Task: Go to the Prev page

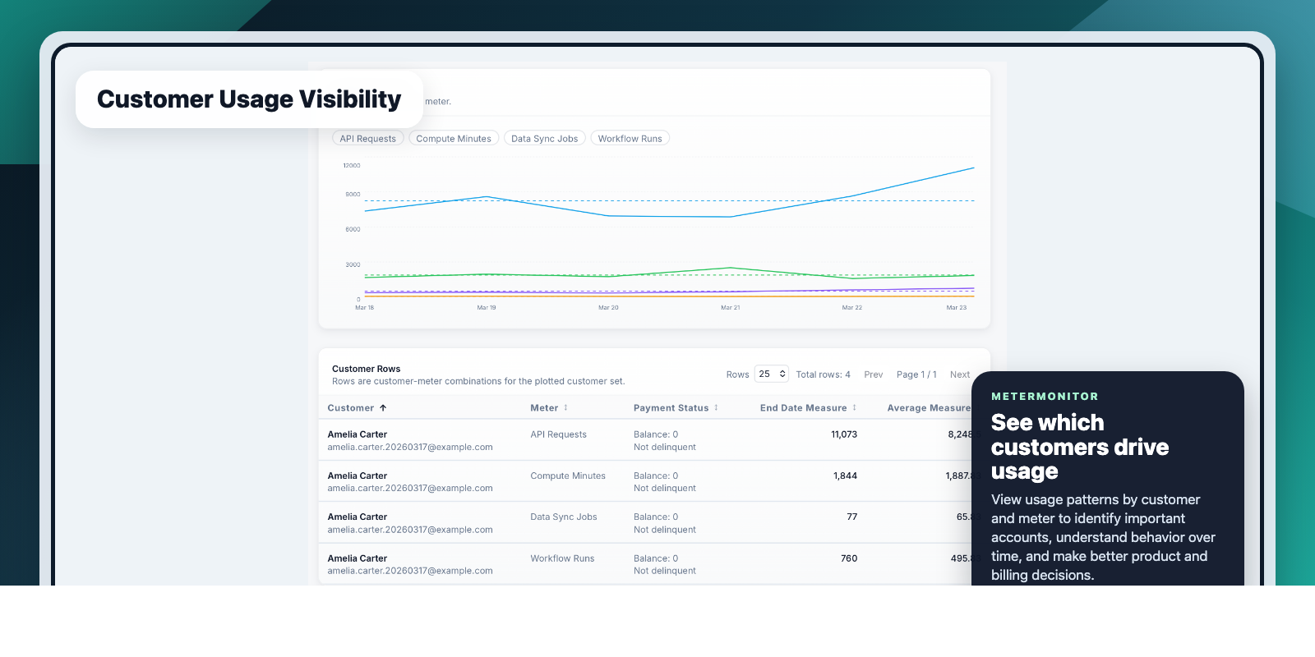Action: pyautogui.click(x=874, y=374)
